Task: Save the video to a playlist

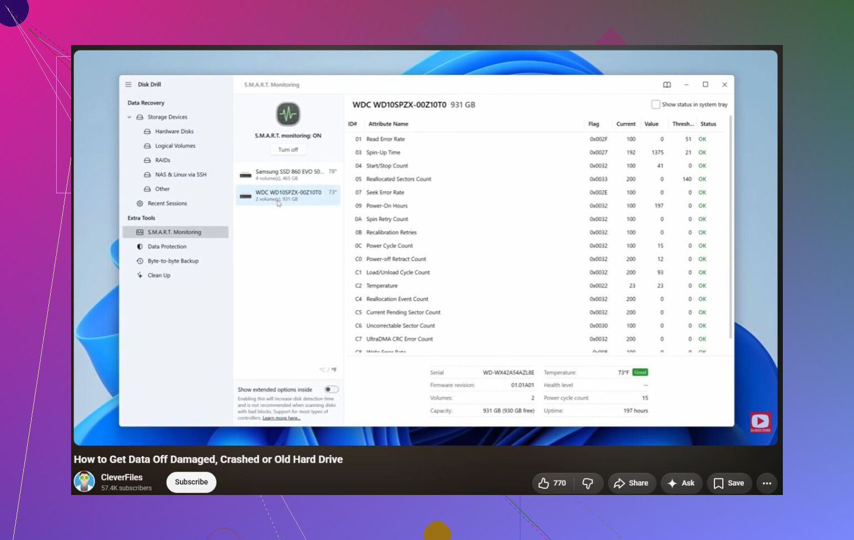Action: (729, 483)
